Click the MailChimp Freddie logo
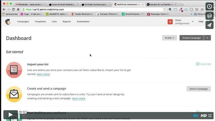 [8, 22]
